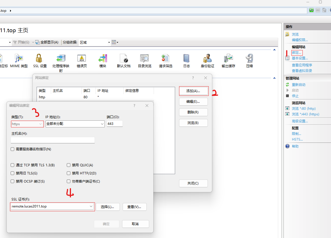
Task: Open the MIME 类型 icon
Action: point(19,59)
